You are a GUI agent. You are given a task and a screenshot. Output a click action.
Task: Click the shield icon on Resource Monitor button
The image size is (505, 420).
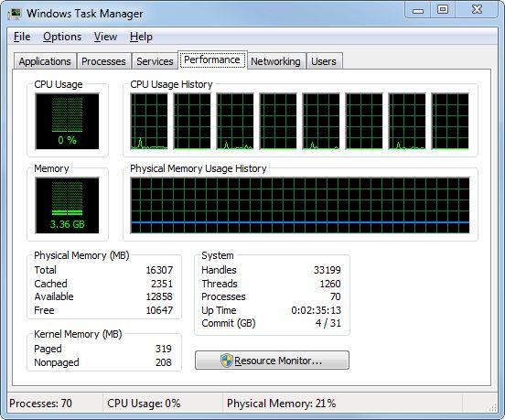[226, 361]
